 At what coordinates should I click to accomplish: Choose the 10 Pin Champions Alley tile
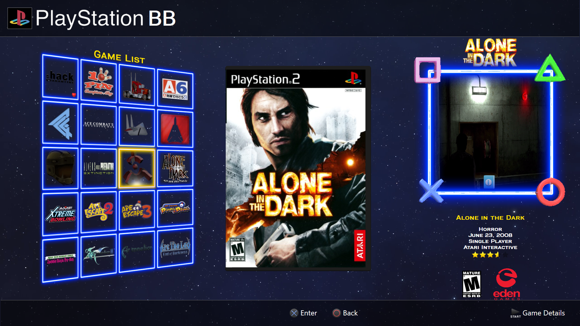[99, 81]
